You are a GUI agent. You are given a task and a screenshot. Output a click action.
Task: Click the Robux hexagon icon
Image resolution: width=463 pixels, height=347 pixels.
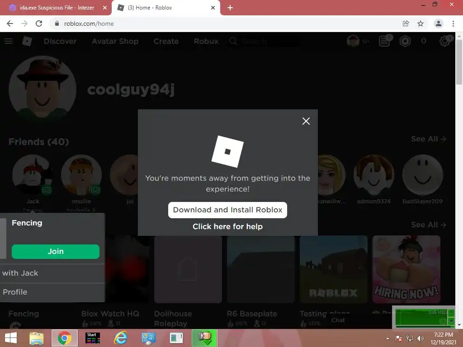(405, 41)
